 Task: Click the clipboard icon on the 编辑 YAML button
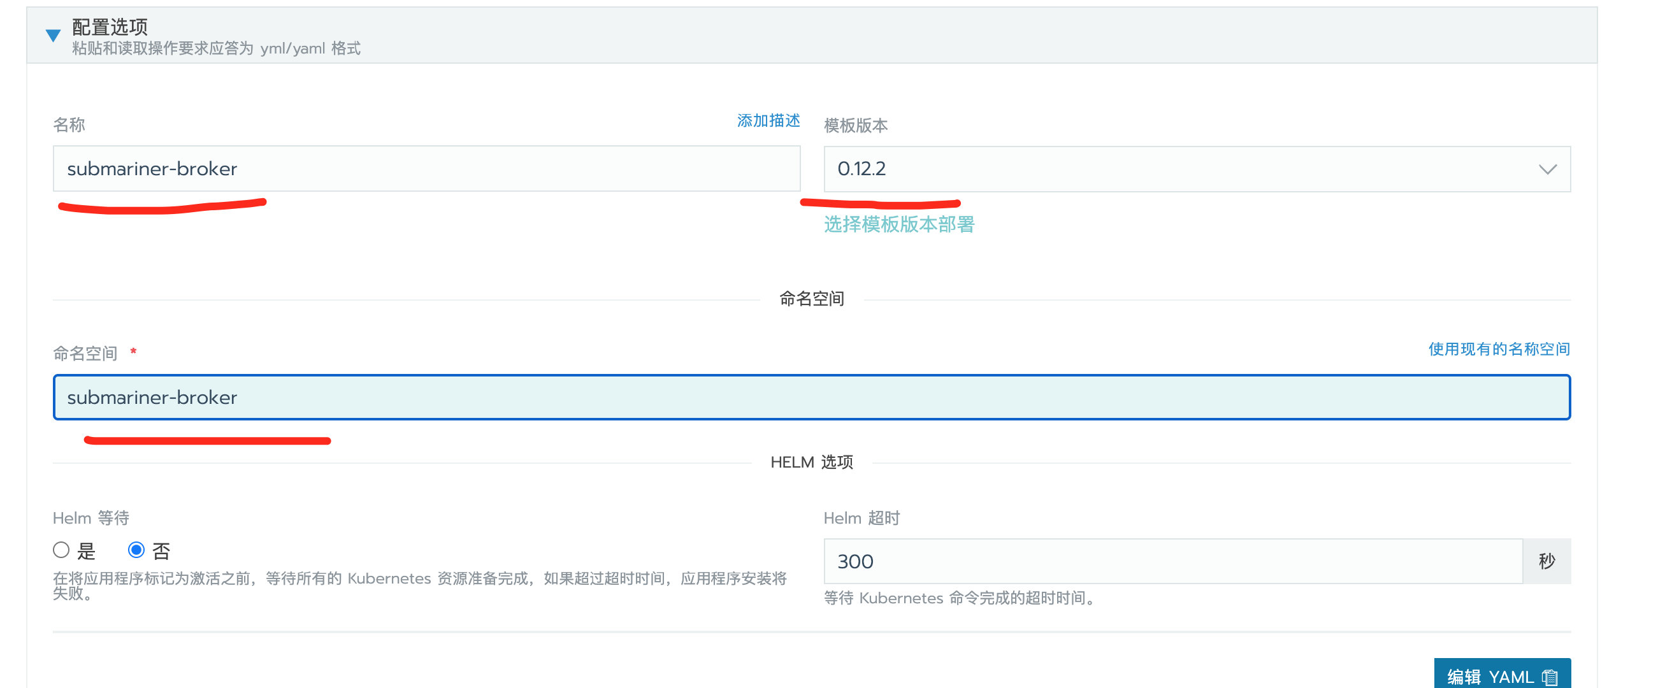click(x=1550, y=677)
